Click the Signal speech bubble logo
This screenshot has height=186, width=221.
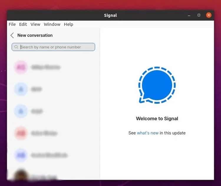pos(157,85)
